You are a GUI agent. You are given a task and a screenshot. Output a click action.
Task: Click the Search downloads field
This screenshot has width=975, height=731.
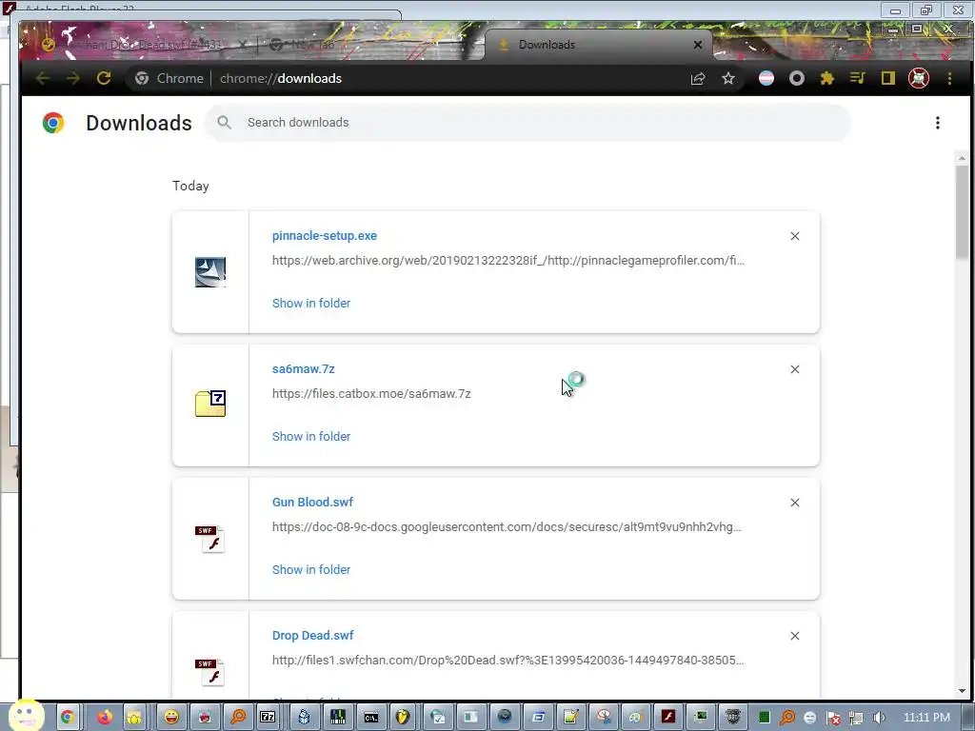527,123
